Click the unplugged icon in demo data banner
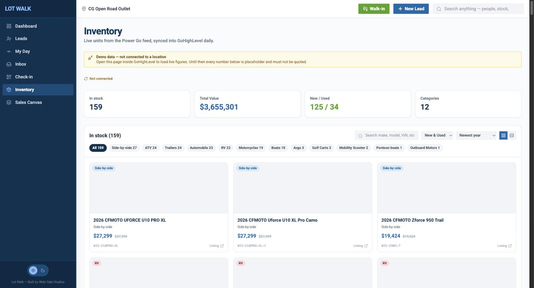 (90, 57)
